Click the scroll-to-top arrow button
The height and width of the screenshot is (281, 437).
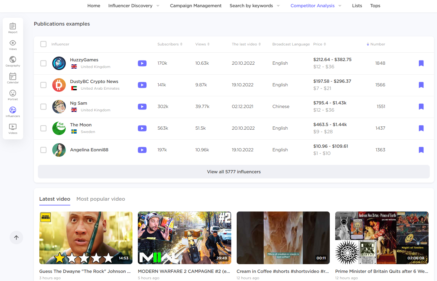16,237
